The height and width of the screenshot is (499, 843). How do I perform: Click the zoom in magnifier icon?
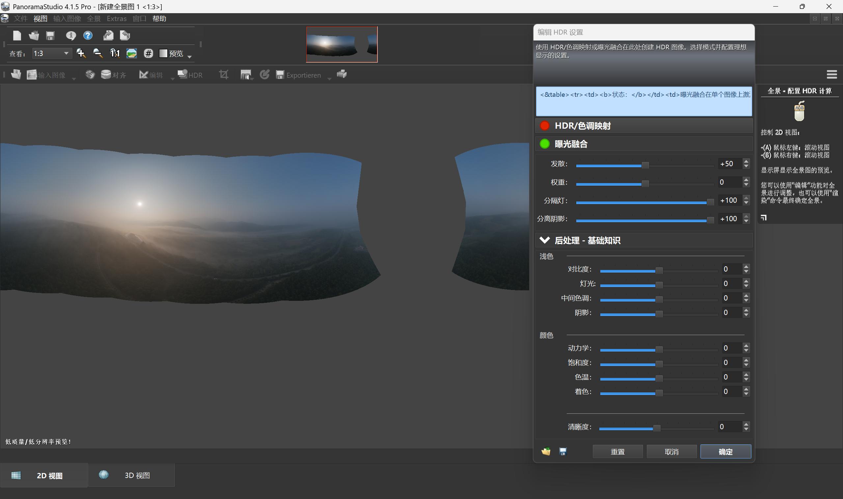pos(81,53)
